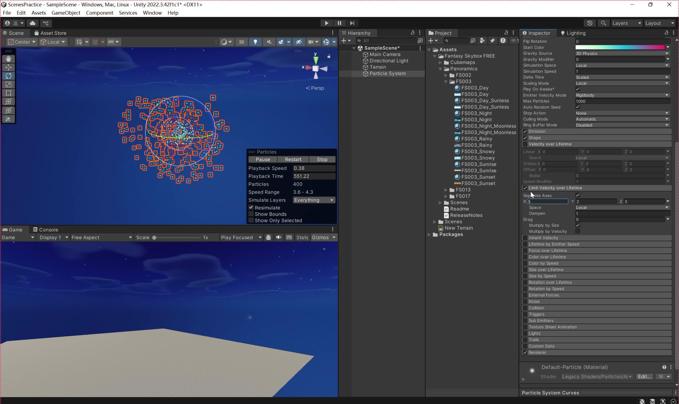This screenshot has height=404, width=679.
Task: Collapse the Panoramics folder
Action: point(440,69)
